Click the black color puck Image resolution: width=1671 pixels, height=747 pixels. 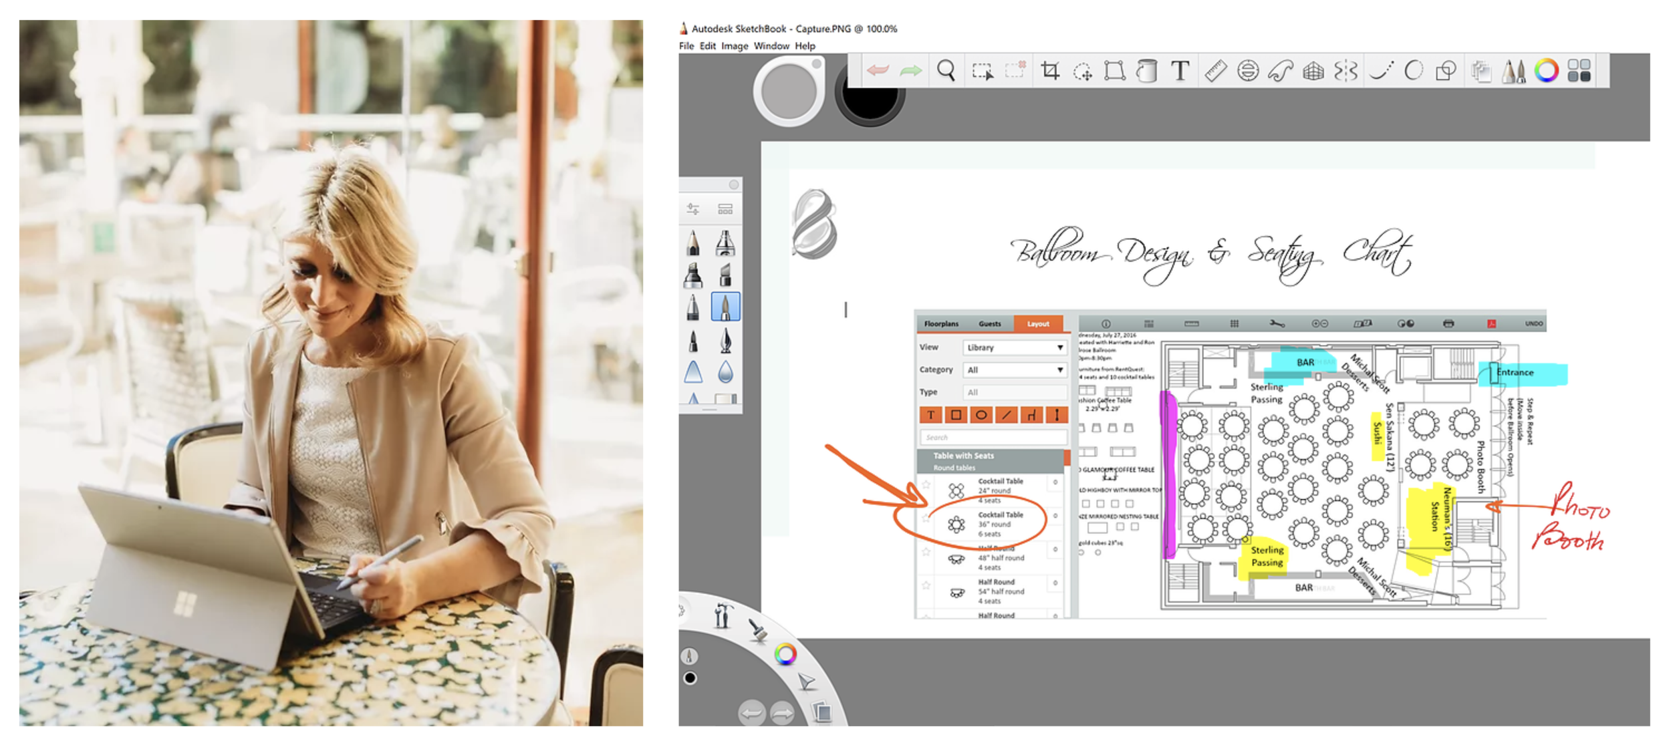(869, 100)
